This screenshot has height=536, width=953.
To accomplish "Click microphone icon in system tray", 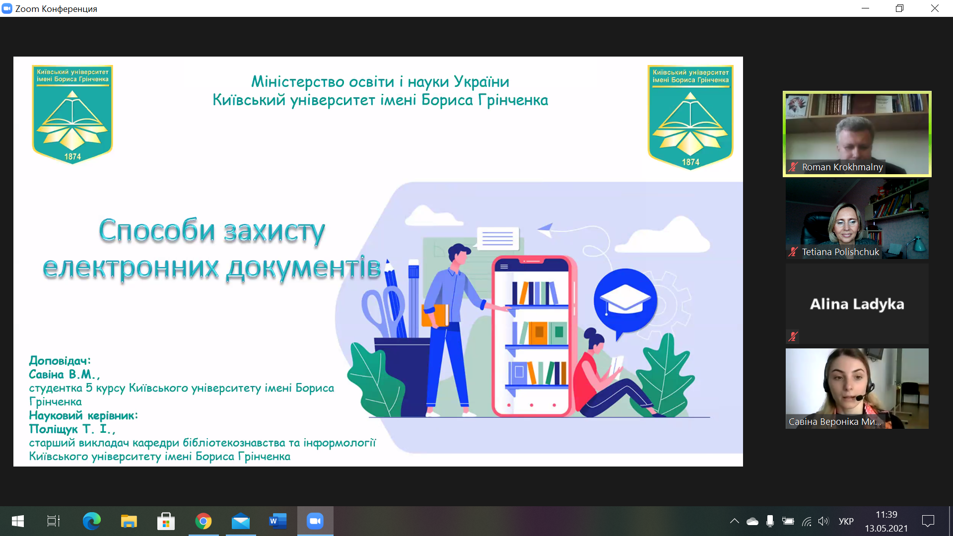I will 770,521.
